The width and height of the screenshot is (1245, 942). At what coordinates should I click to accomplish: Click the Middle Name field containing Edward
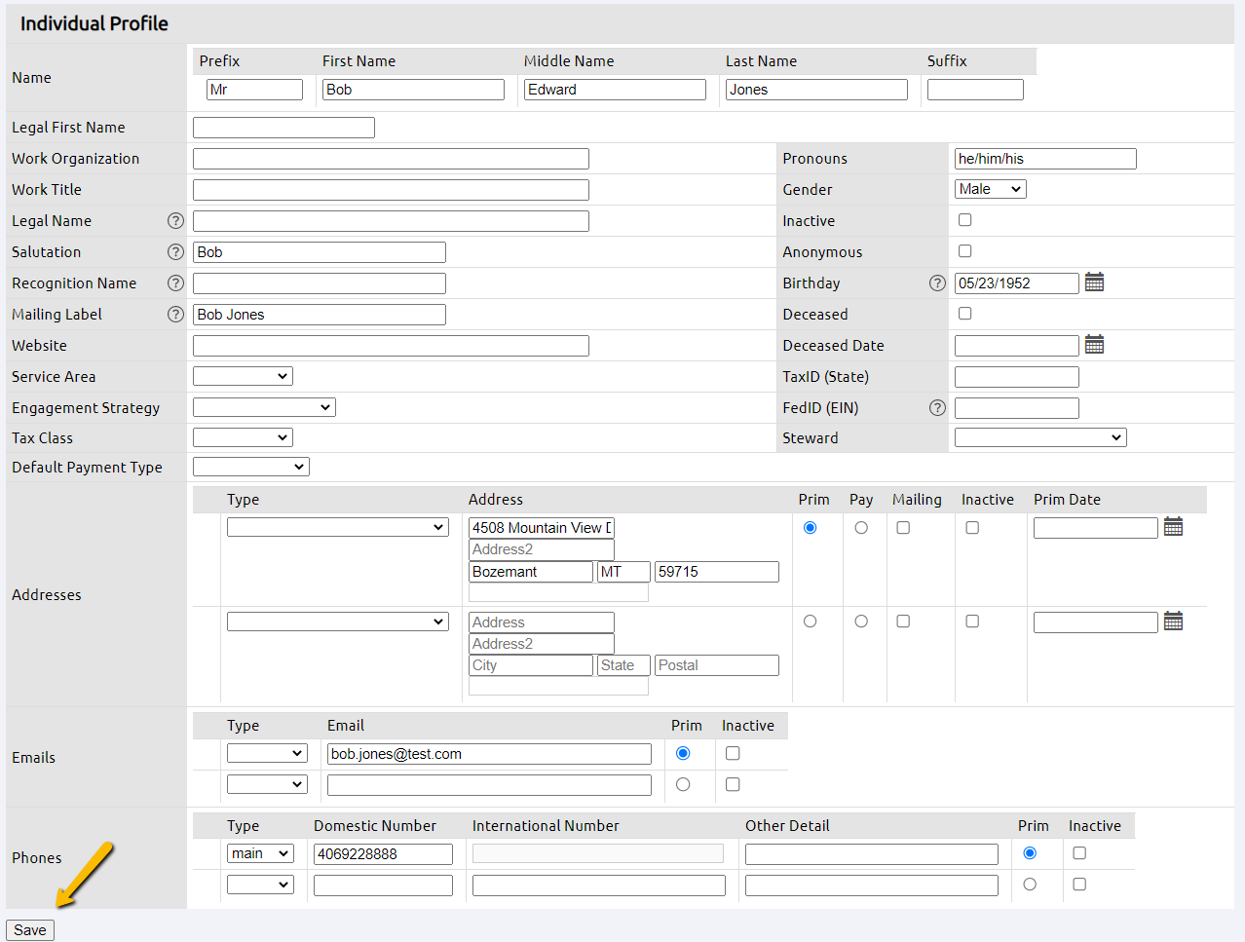(615, 90)
